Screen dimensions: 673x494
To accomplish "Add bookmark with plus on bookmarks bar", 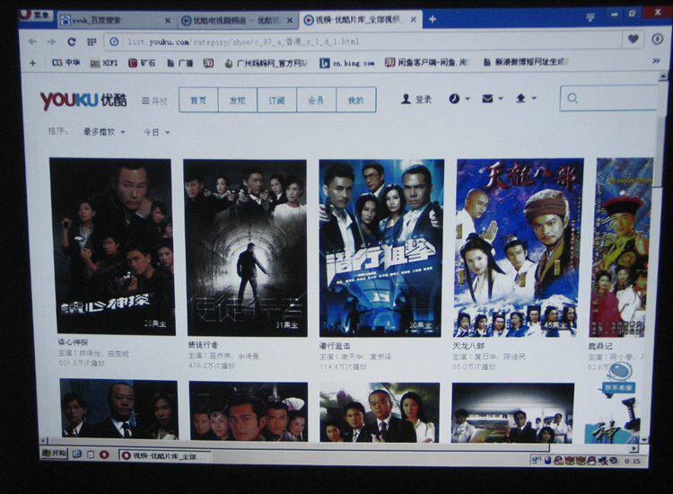I will [32, 63].
